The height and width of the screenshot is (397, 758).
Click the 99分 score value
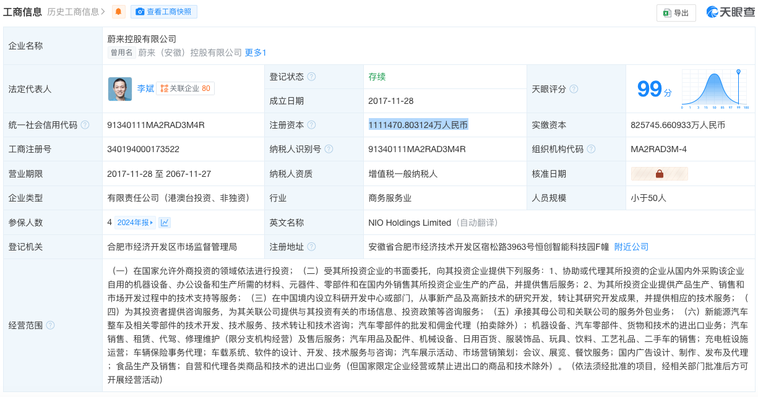pos(654,90)
